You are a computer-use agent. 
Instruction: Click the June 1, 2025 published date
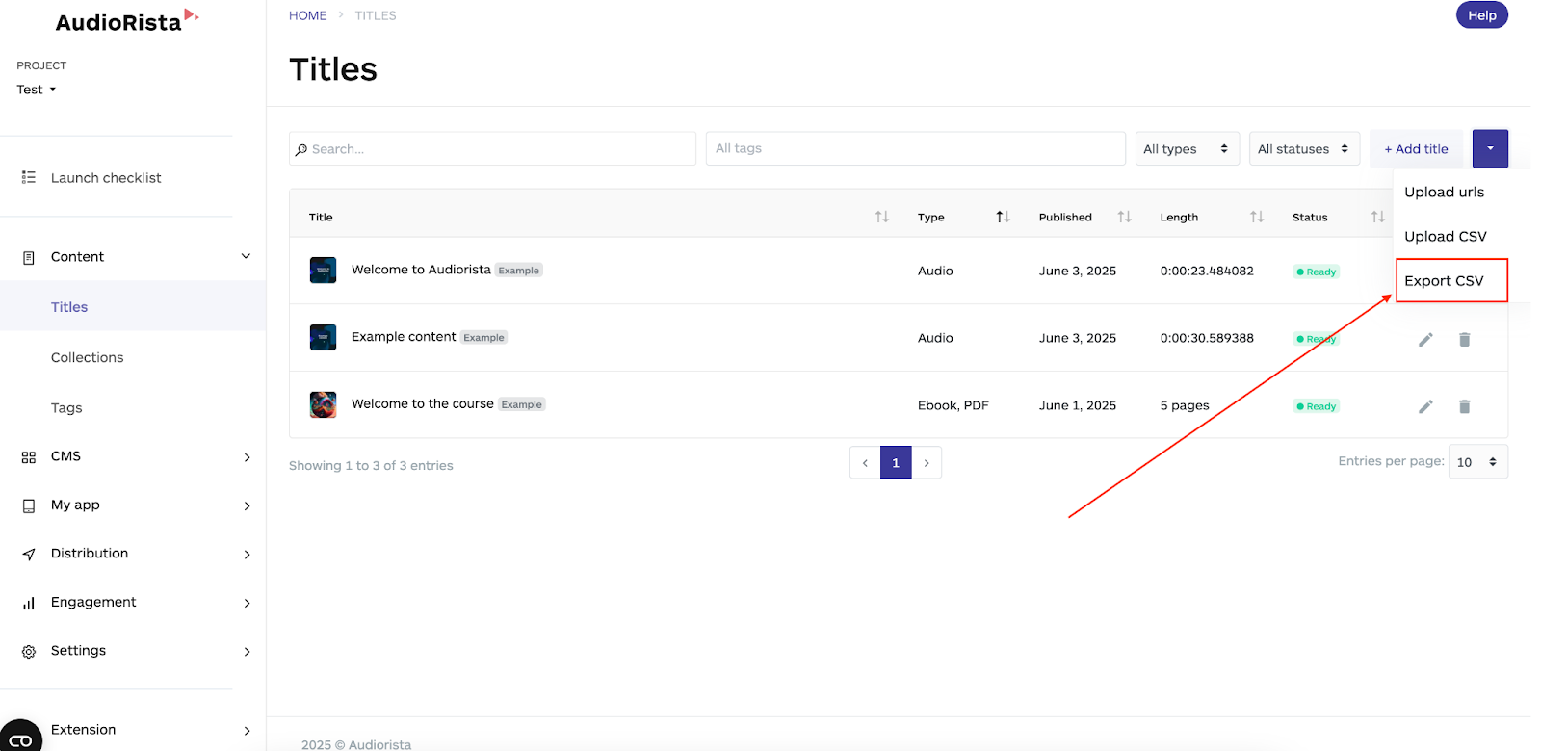point(1078,405)
